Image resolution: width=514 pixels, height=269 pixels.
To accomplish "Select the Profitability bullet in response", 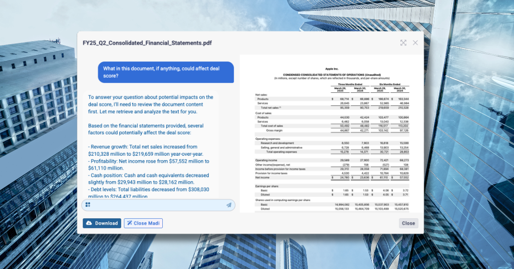I will [149, 165].
